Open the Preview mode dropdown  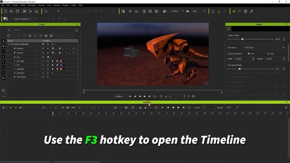coord(177,11)
